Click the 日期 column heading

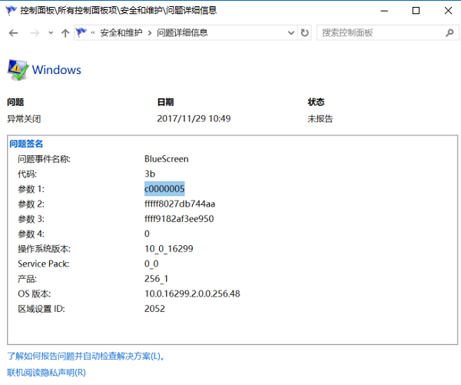coord(165,102)
